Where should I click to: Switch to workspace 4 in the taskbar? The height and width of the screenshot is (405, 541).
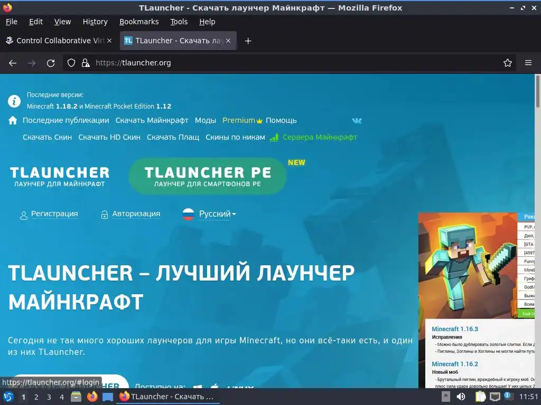[62, 397]
